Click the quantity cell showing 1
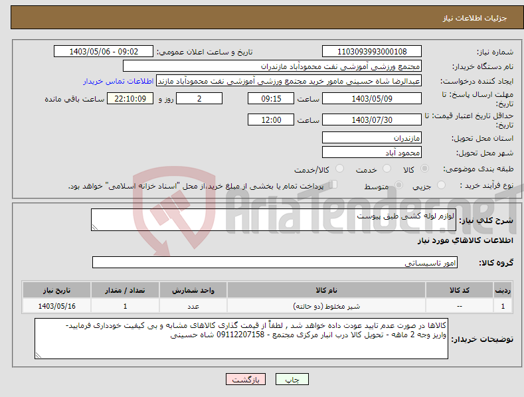Image resolution: width=524 pixels, height=397 pixels. [125, 306]
